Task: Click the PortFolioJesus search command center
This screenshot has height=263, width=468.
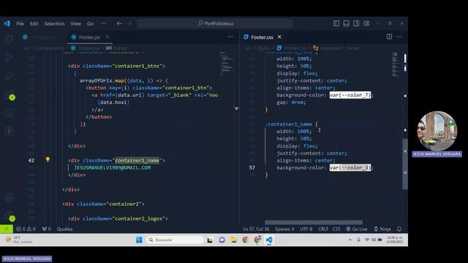Action: tap(215, 23)
